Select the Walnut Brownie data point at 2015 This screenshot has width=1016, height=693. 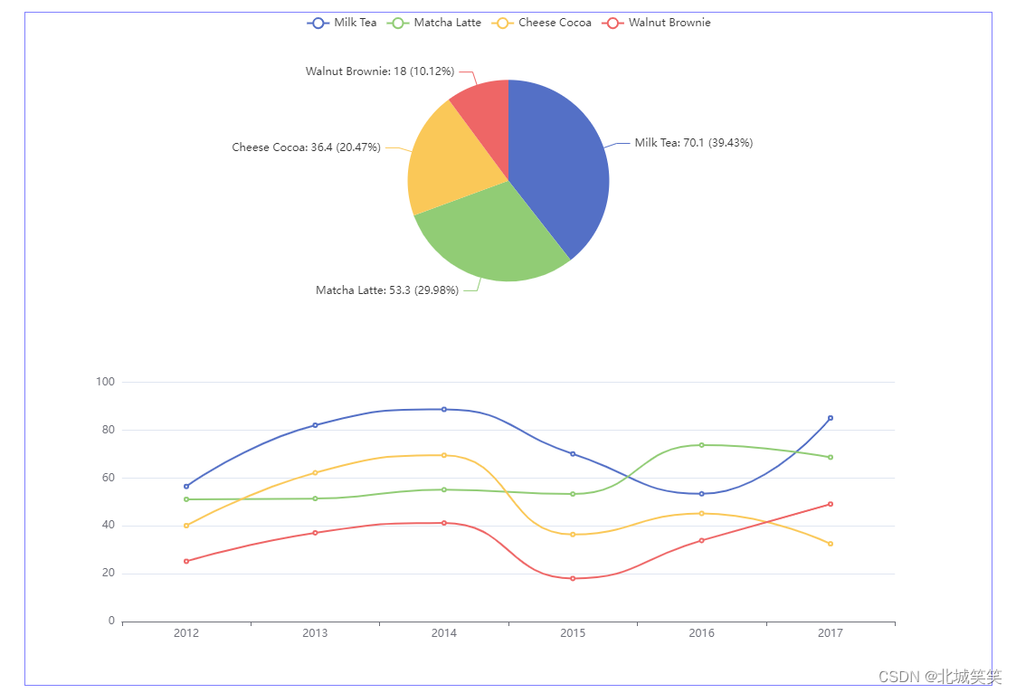tap(573, 578)
